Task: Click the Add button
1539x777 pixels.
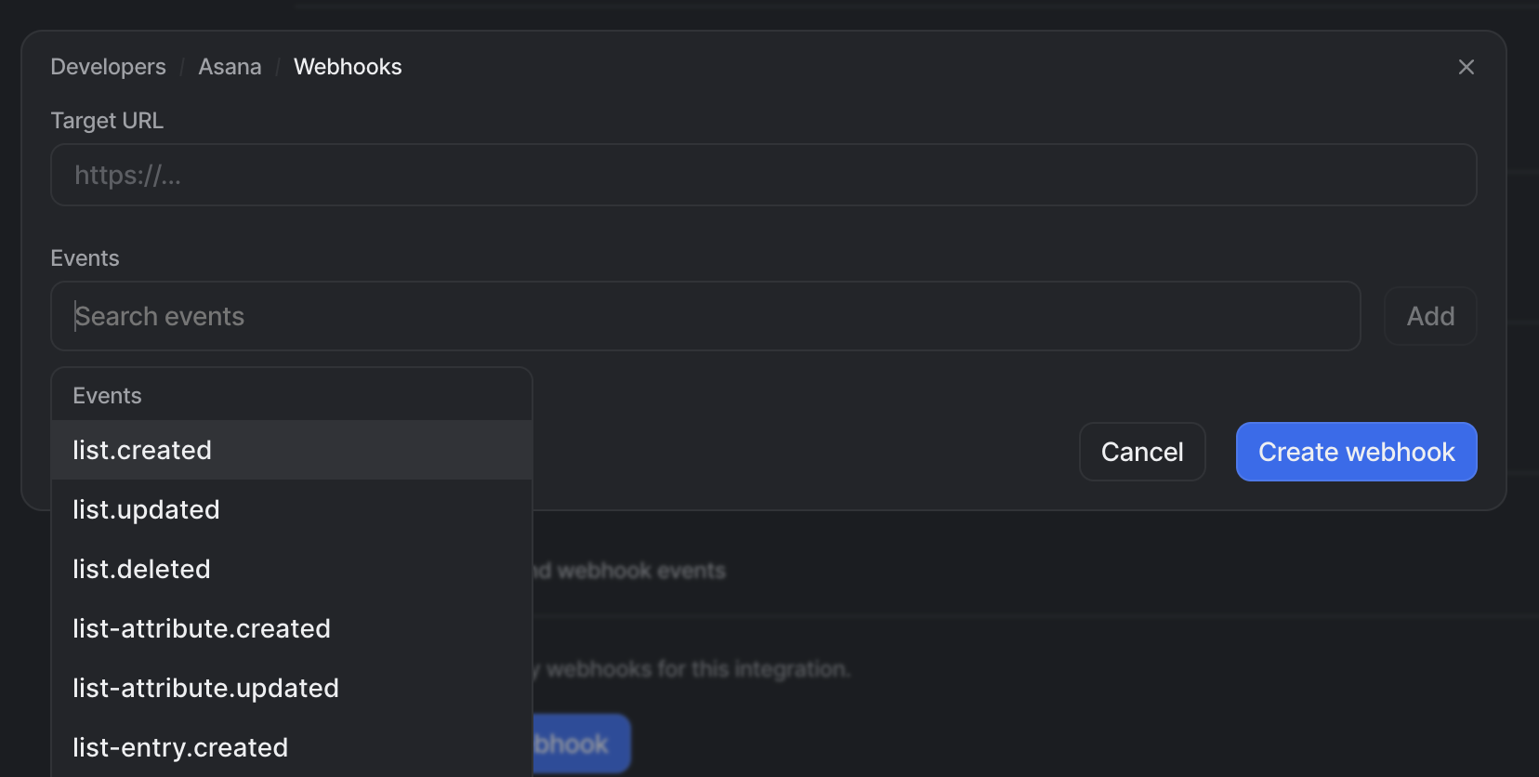Action: click(x=1430, y=316)
